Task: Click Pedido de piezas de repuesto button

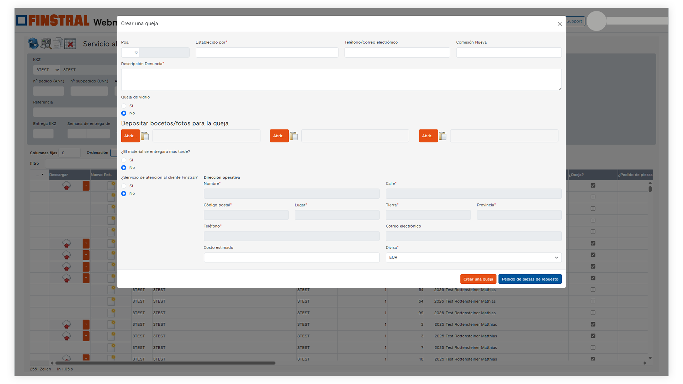Action: [530, 279]
